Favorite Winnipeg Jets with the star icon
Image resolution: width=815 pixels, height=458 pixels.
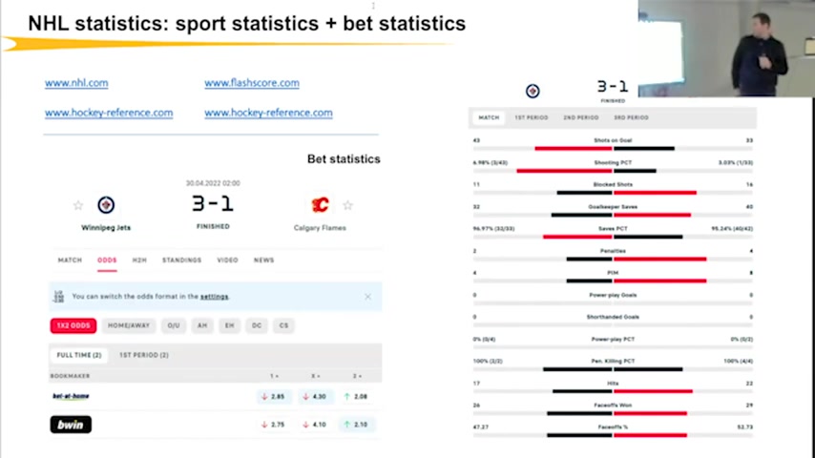tap(78, 205)
